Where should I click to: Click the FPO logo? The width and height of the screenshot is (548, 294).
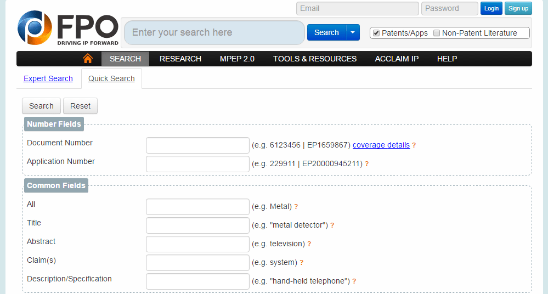click(x=68, y=28)
